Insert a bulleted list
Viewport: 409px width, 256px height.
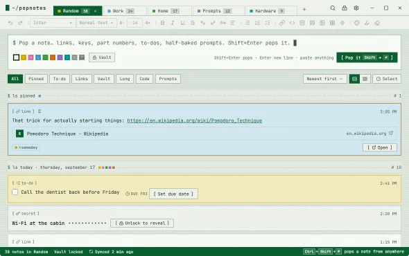(247, 23)
